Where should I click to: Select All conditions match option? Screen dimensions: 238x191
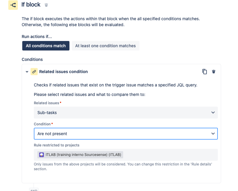point(46,46)
